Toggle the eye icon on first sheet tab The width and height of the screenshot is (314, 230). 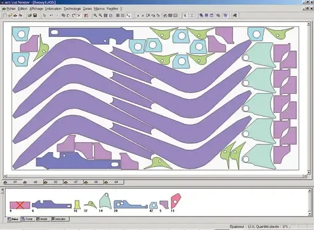pos(6,182)
